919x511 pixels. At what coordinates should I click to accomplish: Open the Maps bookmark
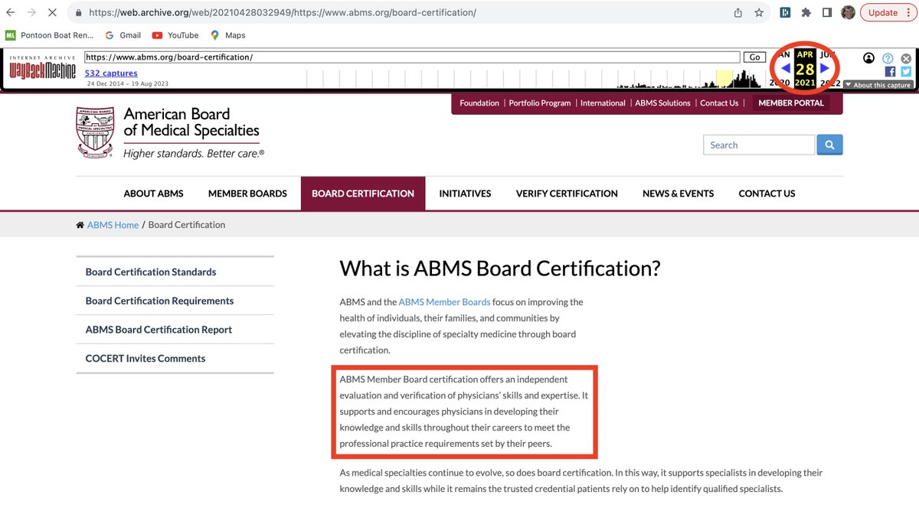[228, 35]
